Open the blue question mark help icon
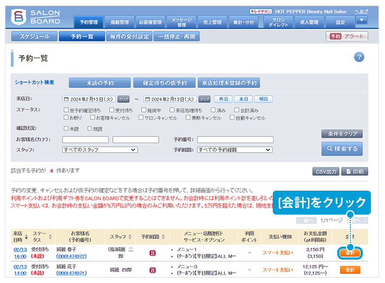Screen dimensions: 385x283 pos(359,58)
